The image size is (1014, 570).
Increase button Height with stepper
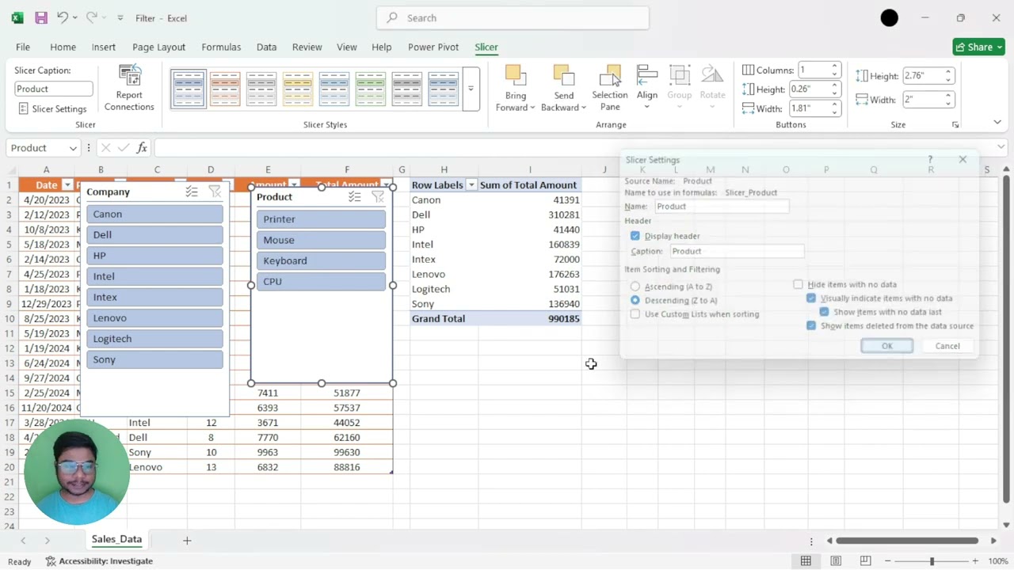(x=835, y=85)
